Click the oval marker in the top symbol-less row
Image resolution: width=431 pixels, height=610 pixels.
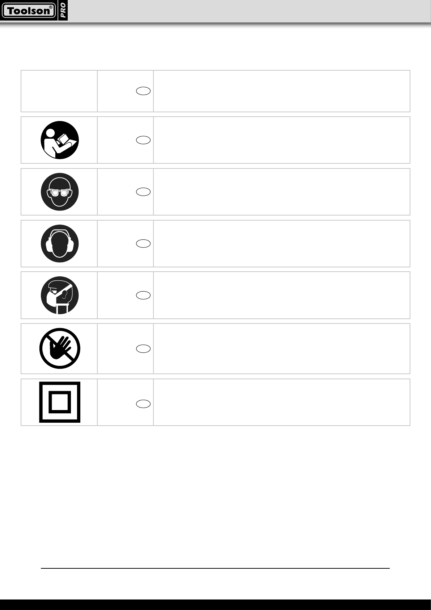[144, 91]
